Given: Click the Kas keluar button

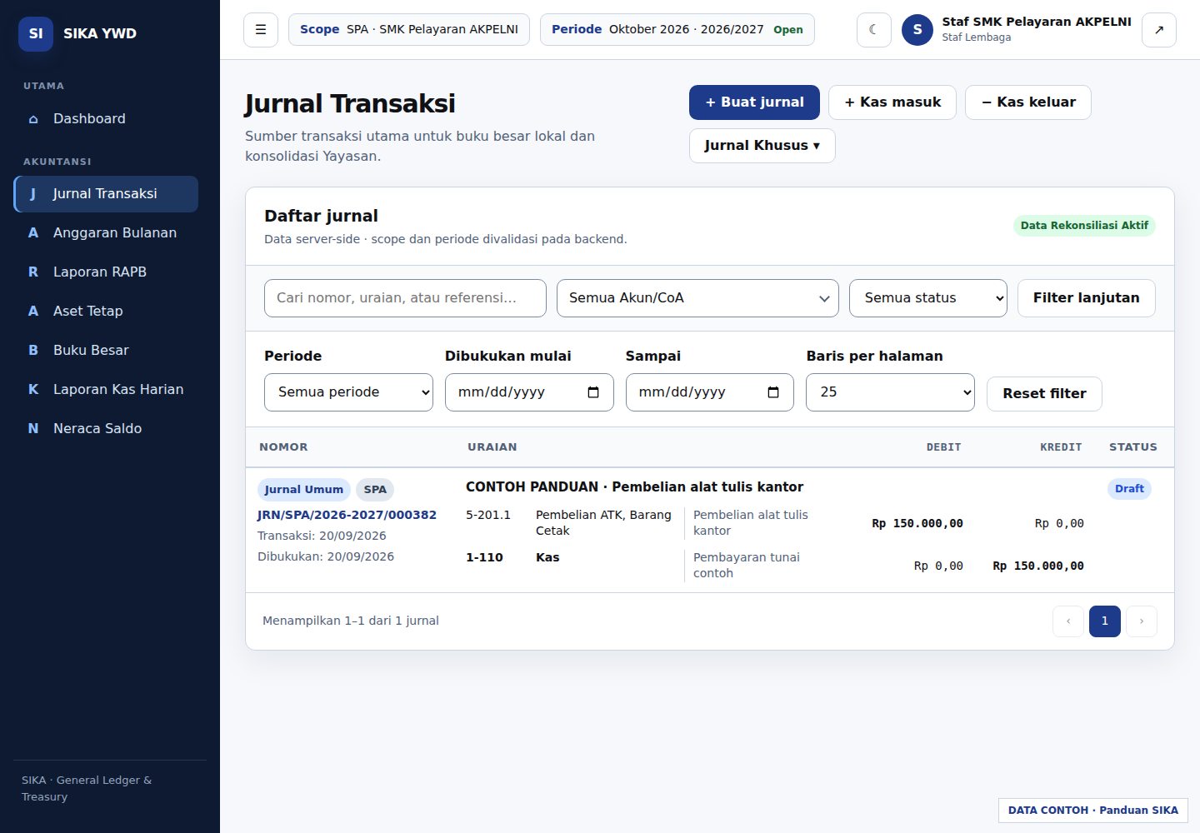Looking at the screenshot, I should pyautogui.click(x=1028, y=102).
